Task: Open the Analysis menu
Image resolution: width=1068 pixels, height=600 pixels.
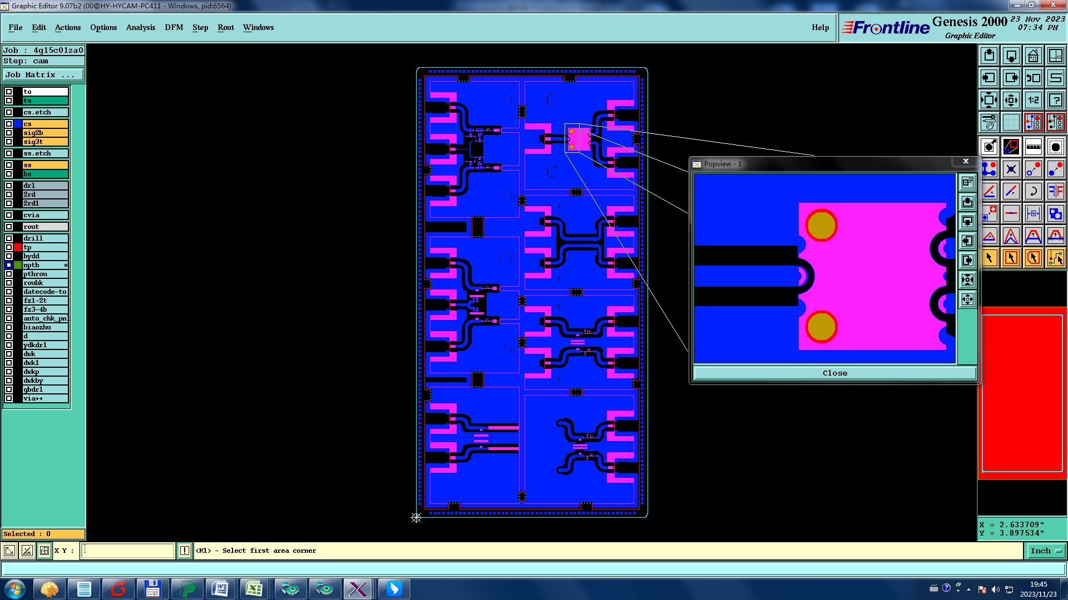Action: click(140, 27)
